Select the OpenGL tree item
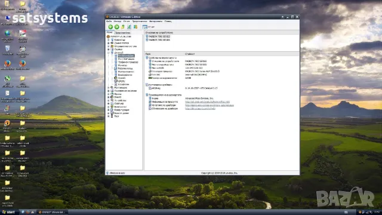382x215 pixels. pos(122,78)
